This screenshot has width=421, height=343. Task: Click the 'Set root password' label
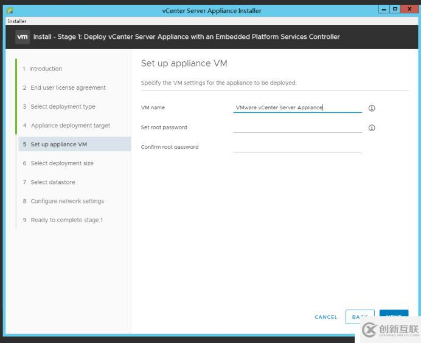[x=164, y=127]
